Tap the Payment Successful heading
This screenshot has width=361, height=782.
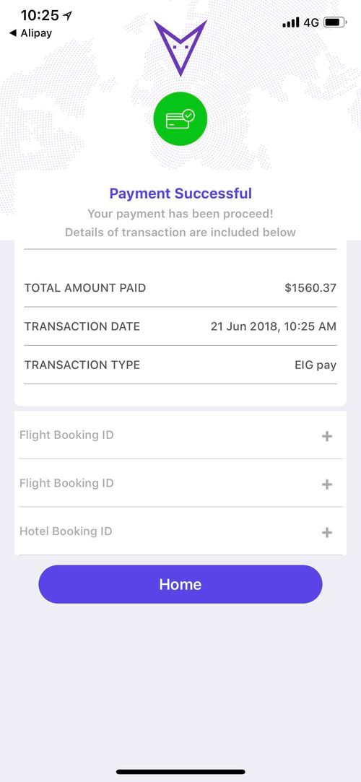click(180, 194)
